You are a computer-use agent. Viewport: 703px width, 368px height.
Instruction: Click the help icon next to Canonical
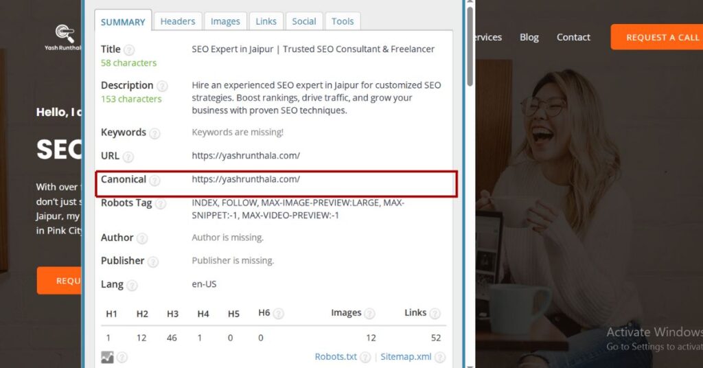[x=154, y=180]
